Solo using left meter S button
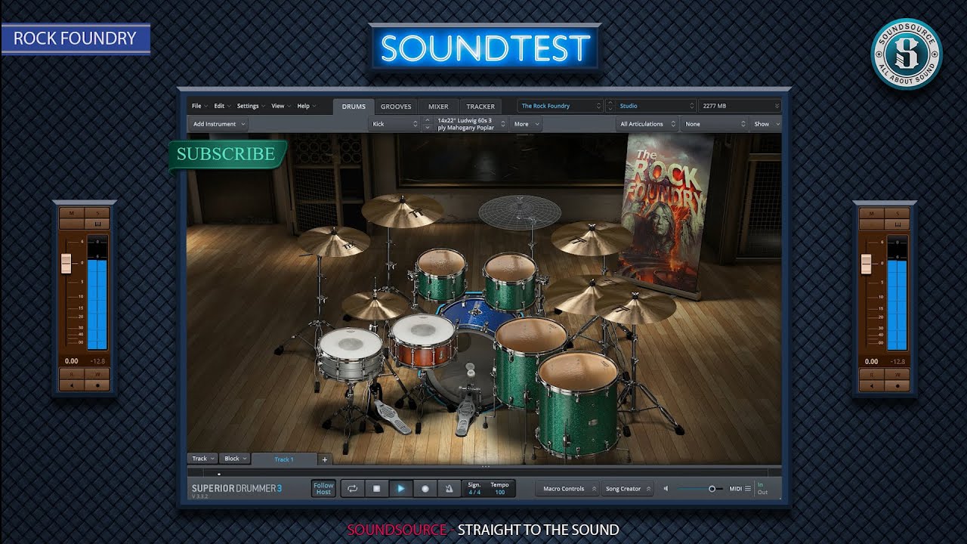The width and height of the screenshot is (967, 544). pos(97,213)
